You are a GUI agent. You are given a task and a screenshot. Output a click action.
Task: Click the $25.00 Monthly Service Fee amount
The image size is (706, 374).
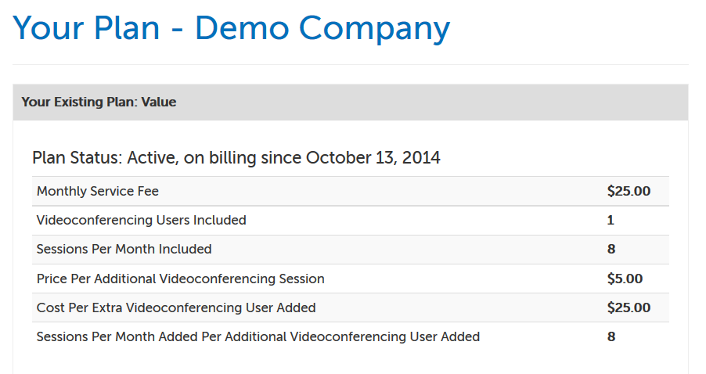pyautogui.click(x=629, y=191)
